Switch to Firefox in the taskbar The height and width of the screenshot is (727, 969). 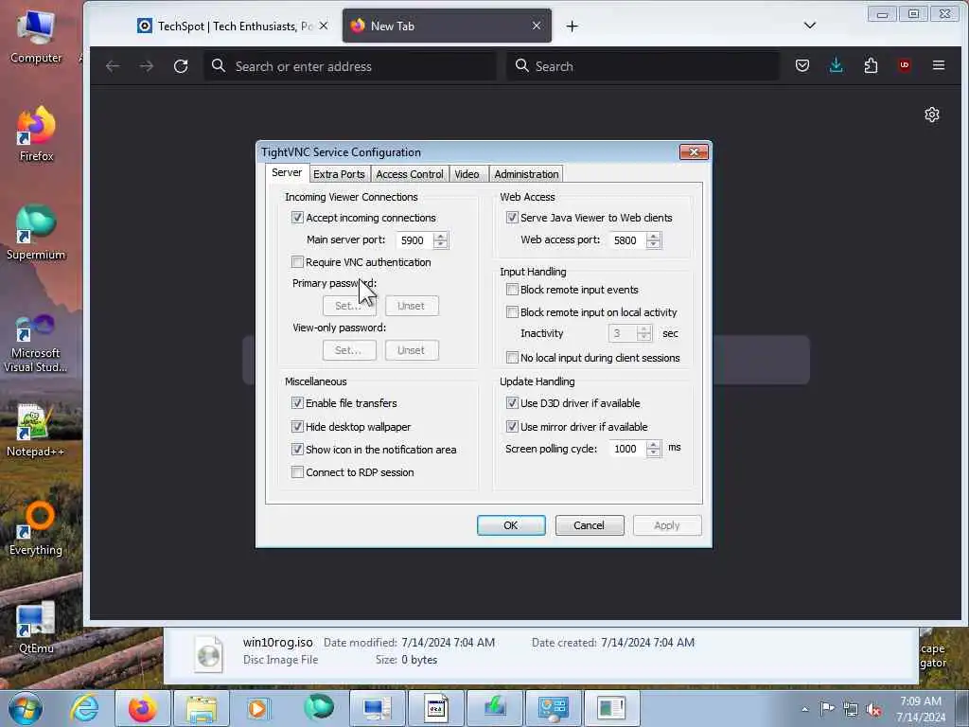coord(143,708)
